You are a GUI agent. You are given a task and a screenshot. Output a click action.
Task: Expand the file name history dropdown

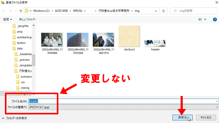[x=217, y=101]
